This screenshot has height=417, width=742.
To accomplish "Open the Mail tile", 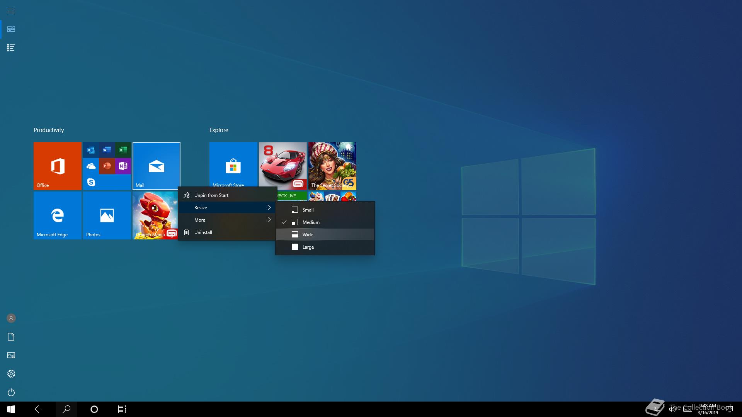I will tap(157, 166).
